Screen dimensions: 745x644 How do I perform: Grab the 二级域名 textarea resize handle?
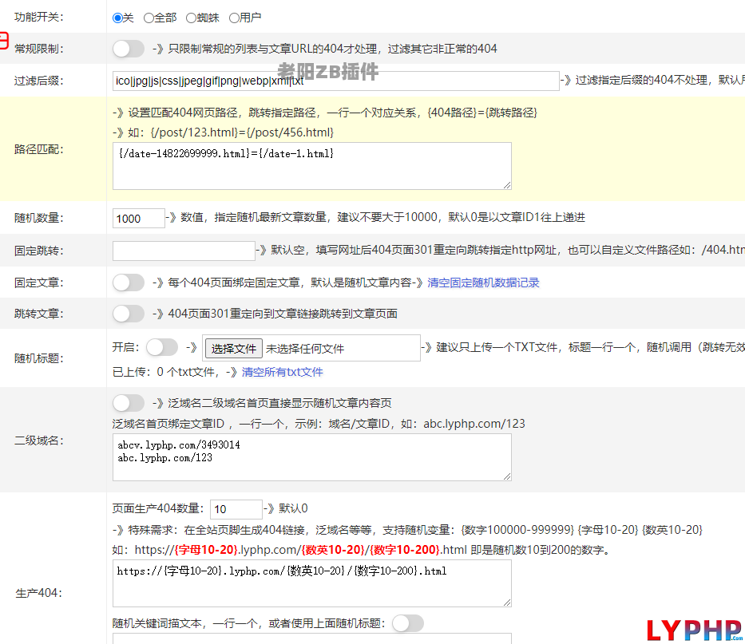coord(507,476)
